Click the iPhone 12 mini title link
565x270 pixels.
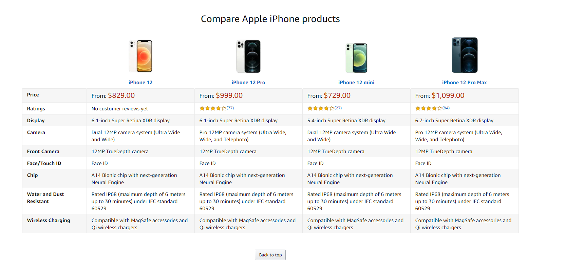[x=356, y=83]
